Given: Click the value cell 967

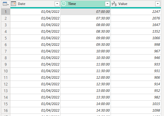Looking at the screenshot, I should click(x=136, y=51).
